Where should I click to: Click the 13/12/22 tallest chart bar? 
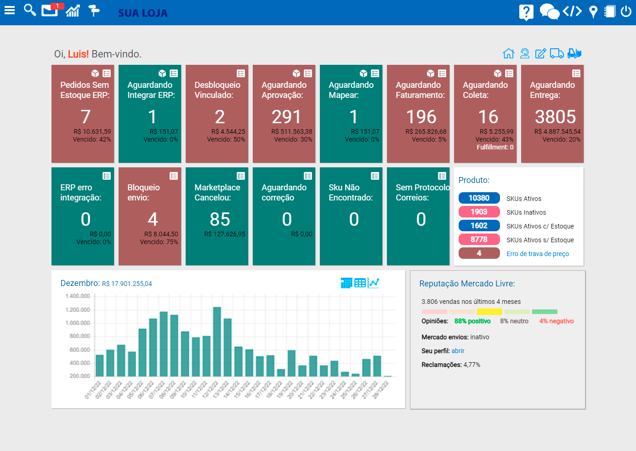point(217,342)
